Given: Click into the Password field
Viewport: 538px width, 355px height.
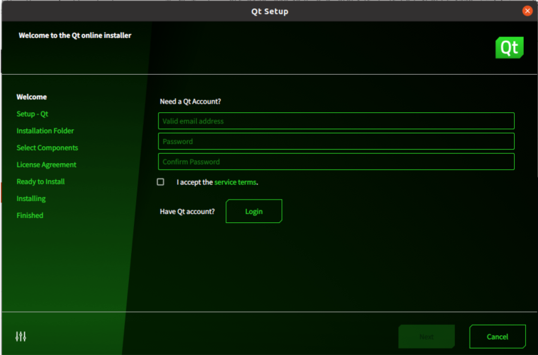Looking at the screenshot, I should (336, 141).
